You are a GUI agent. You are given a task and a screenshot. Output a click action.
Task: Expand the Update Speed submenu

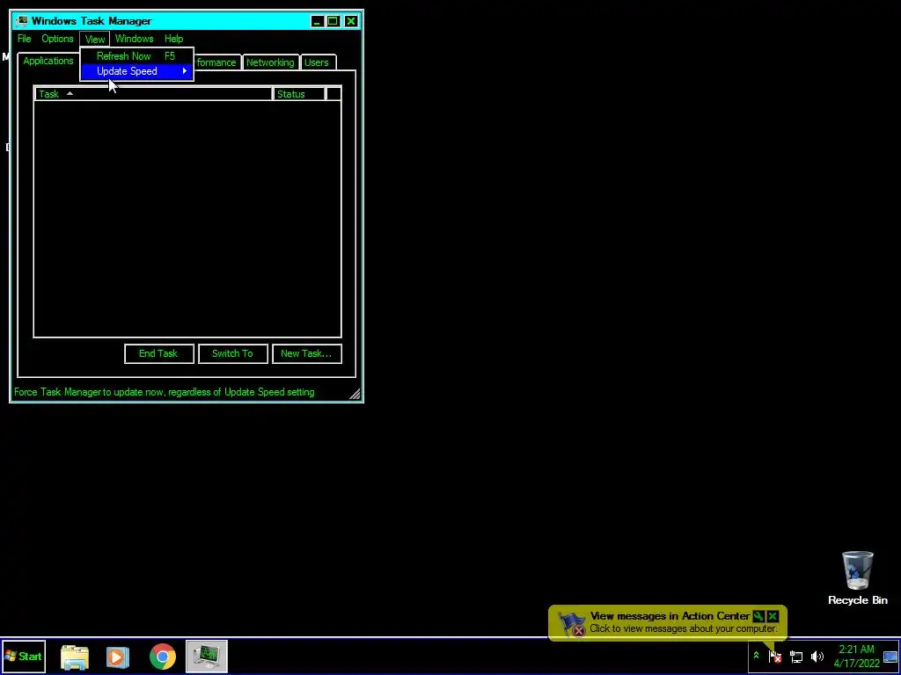pos(136,71)
